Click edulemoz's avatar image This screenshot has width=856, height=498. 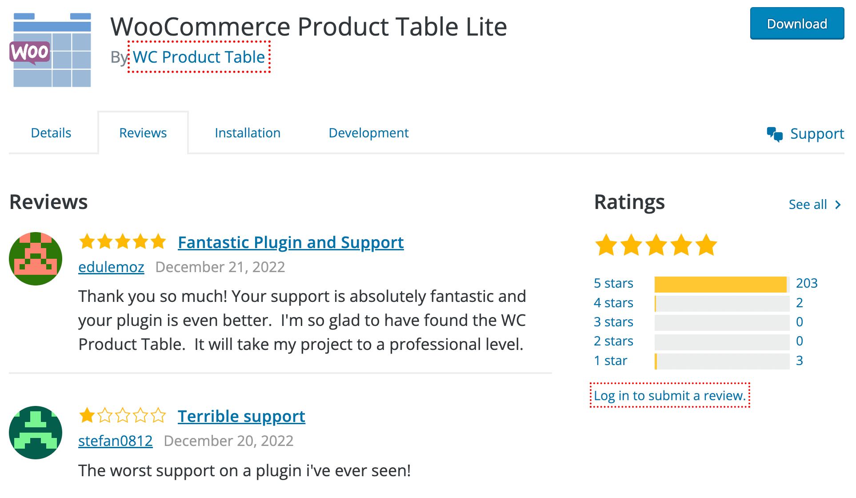pyautogui.click(x=35, y=258)
